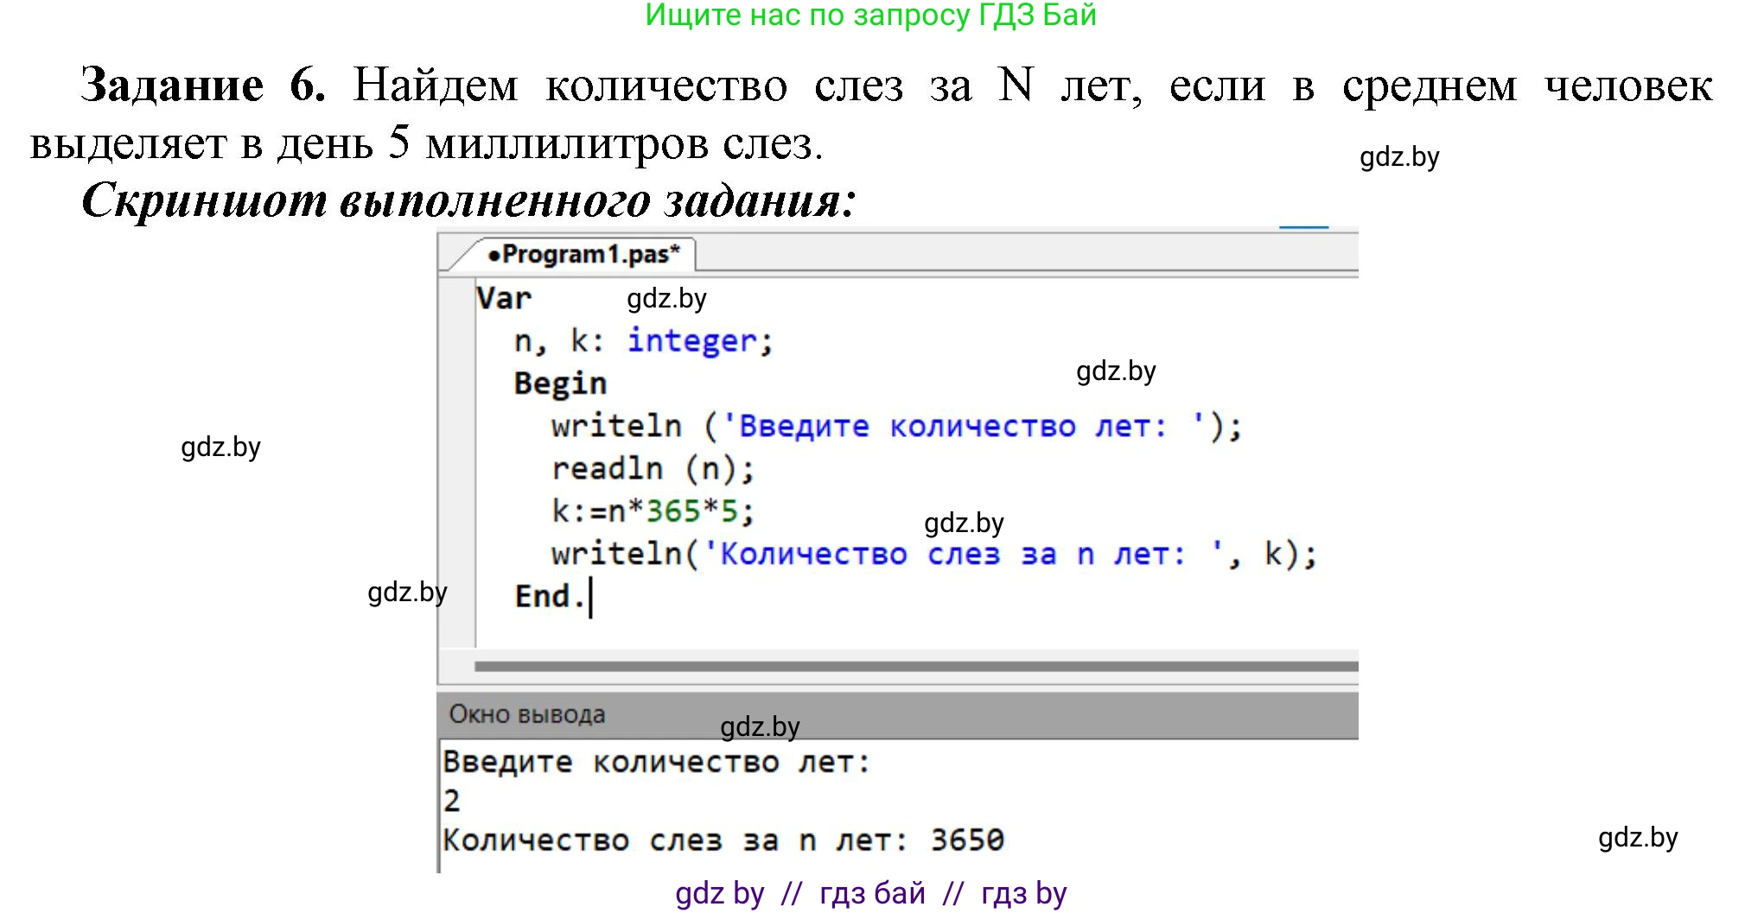The image size is (1745, 913).
Task: Click the Скриншот выполненного задания caption
Action: [468, 200]
